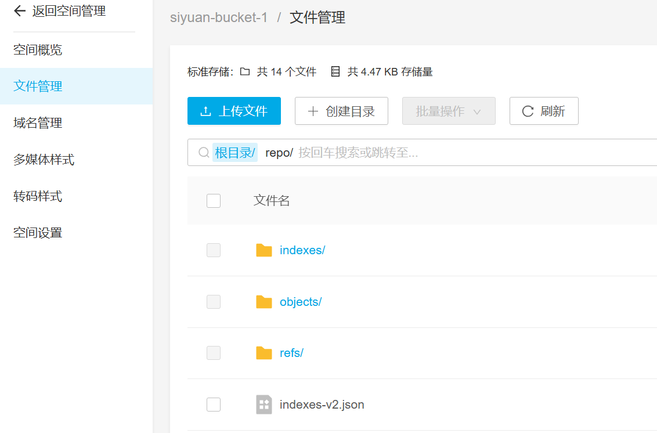Open 空间概览 in sidebar
The image size is (657, 433).
pyautogui.click(x=38, y=50)
